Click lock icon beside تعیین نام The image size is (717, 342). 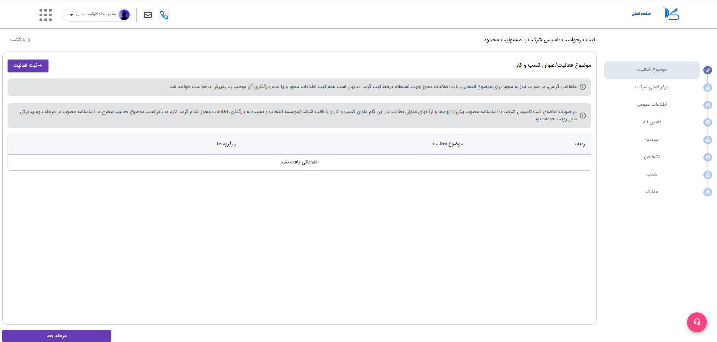tap(708, 122)
